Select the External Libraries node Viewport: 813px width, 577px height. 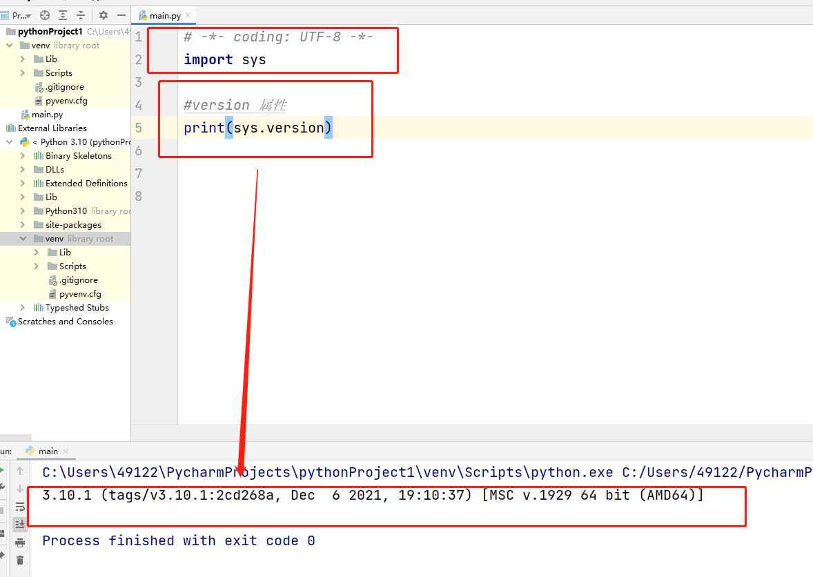[52, 128]
